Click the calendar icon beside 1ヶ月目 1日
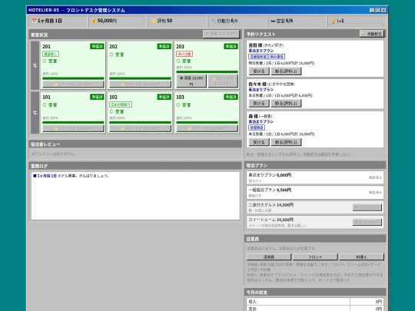This screenshot has width=415, height=311. (34, 21)
